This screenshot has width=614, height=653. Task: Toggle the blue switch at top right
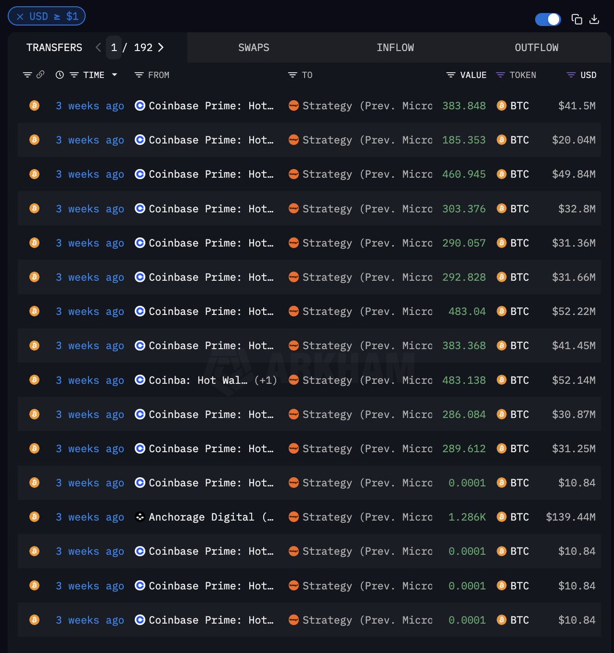click(x=548, y=20)
